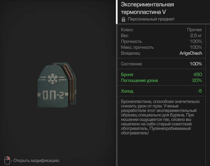Click the 'Вес' 2,5 кг row
Screen dimensions: 210x166
point(161,36)
